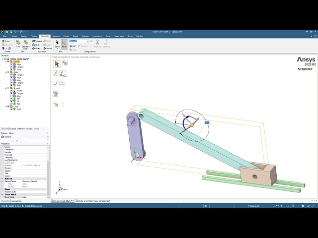Collapse the Conrod tree node

5,61
